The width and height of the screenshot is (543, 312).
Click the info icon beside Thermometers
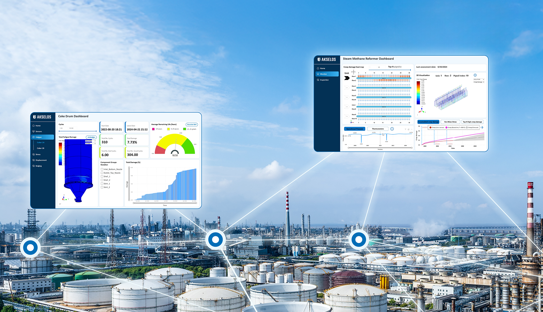pyautogui.click(x=392, y=129)
